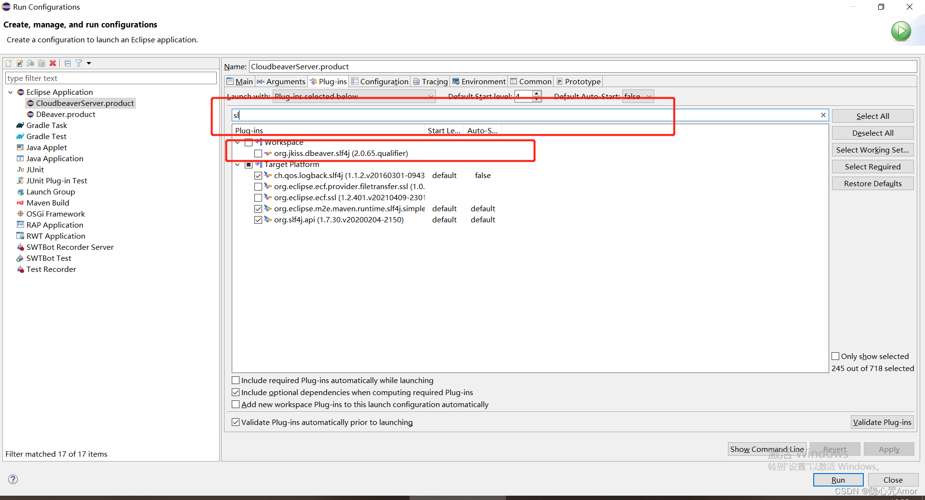Image resolution: width=925 pixels, height=500 pixels.
Task: Check the org.eclipse.ecf.provider.filetransfer.ssl plug-in
Action: (258, 187)
